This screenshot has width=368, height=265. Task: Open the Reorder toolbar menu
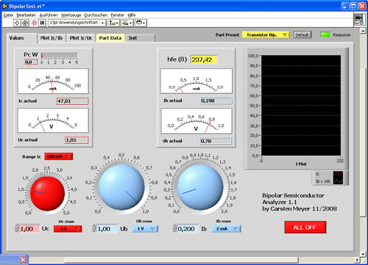[x=141, y=23]
